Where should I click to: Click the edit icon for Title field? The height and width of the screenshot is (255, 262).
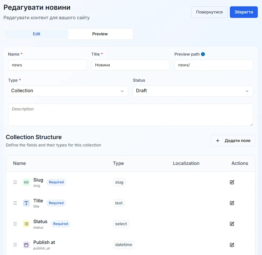click(232, 203)
